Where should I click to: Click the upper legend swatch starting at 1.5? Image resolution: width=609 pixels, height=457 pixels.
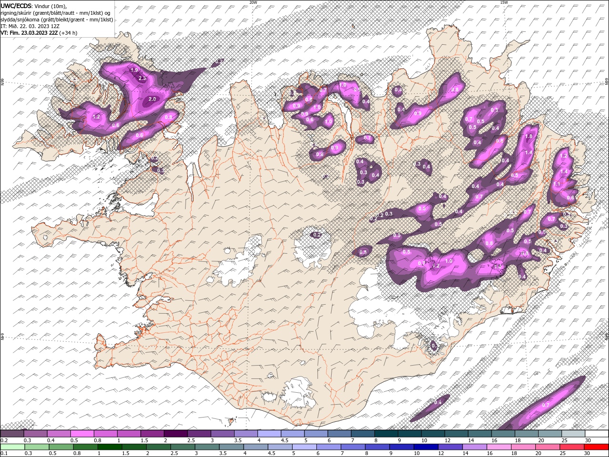152,434
